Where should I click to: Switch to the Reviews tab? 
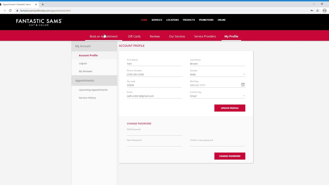coord(155,36)
